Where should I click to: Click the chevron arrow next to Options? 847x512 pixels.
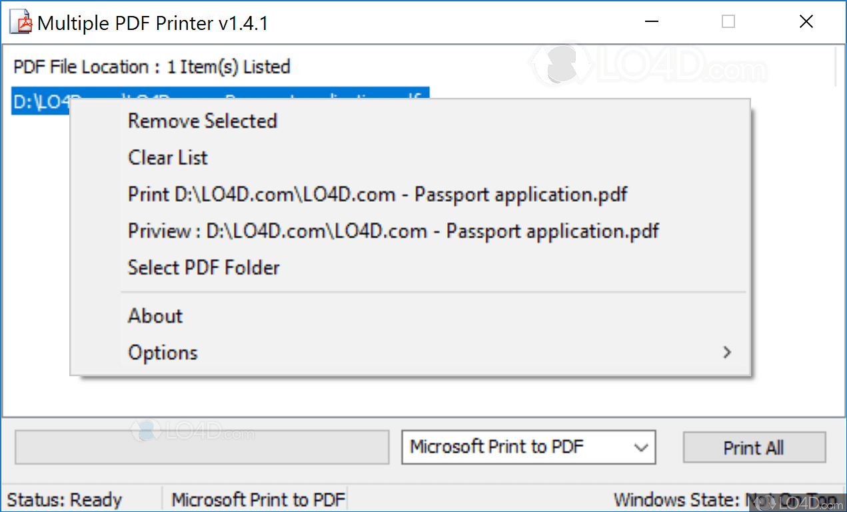[727, 352]
